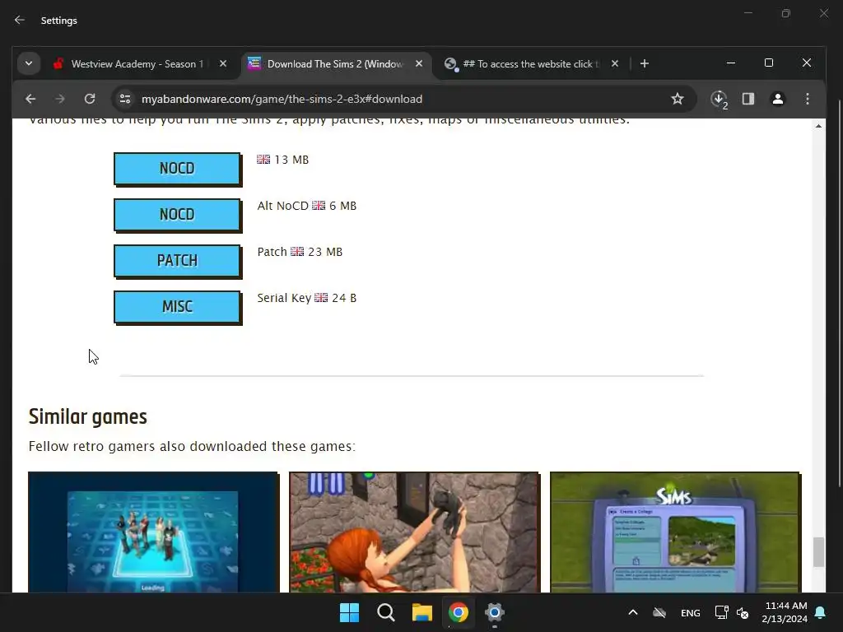Expand the hidden system tray icons
The height and width of the screenshot is (632, 843).
point(633,612)
